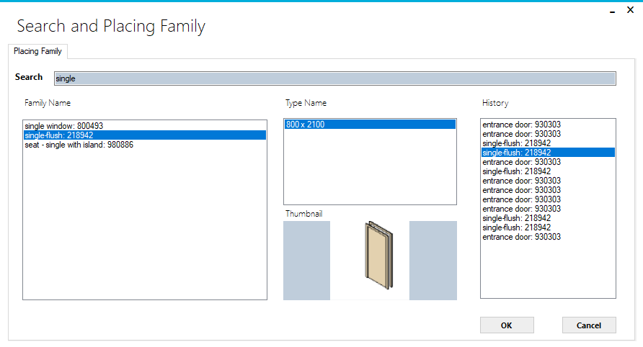The width and height of the screenshot is (643, 347).
Task: Close the Search and Placing Family dialog
Action: coord(630,12)
